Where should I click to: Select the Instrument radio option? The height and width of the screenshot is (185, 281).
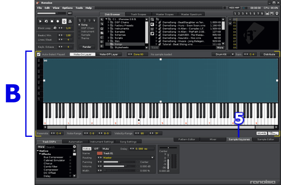[79, 32]
